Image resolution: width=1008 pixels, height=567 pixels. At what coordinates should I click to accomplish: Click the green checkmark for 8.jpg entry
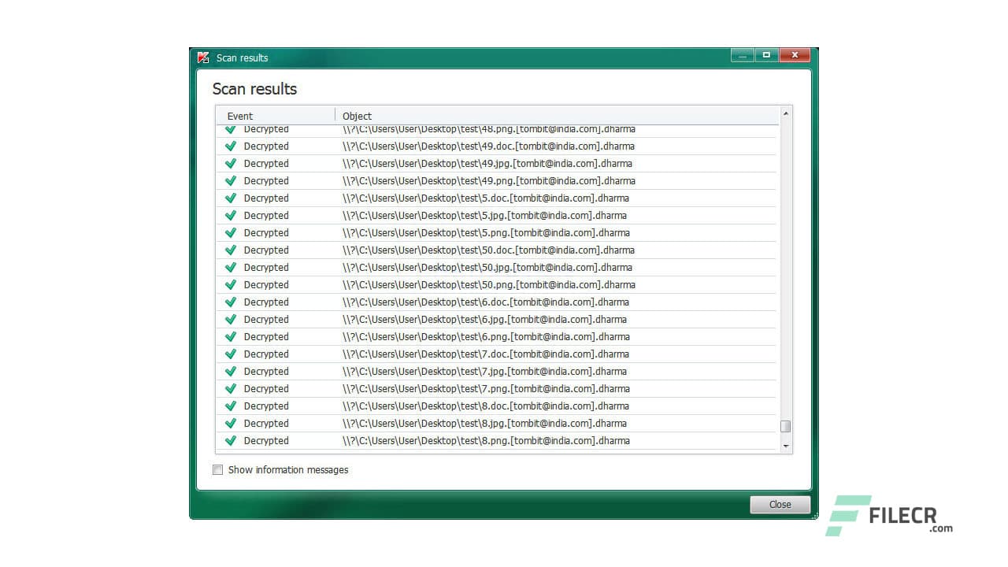point(231,423)
